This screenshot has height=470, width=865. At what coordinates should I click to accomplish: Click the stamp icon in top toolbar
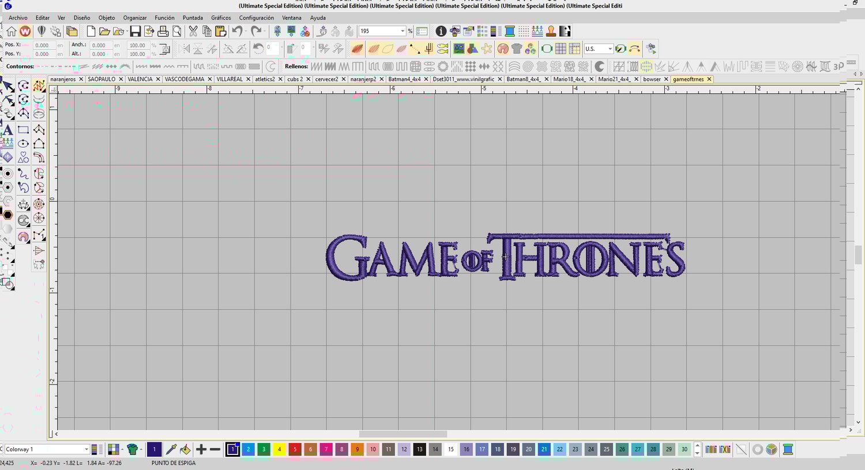551,31
